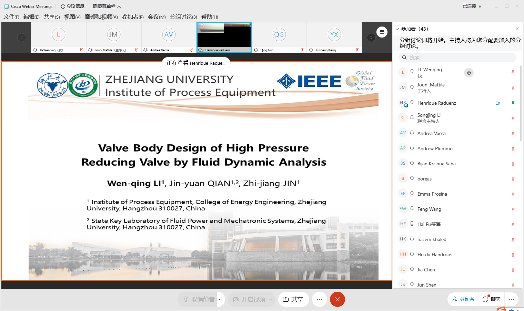
Task: Click HH avatar of Heikki Handroos
Action: (403, 254)
